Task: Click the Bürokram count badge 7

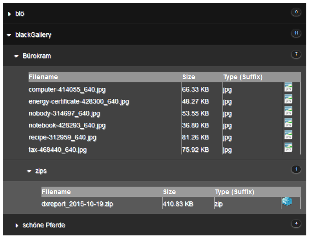Action: coord(296,55)
